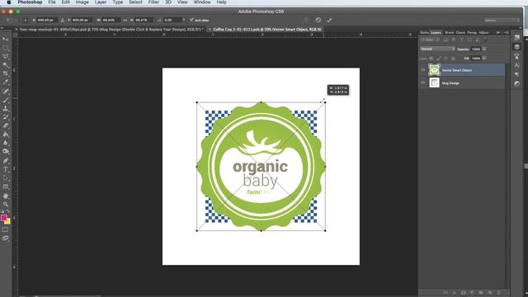
Task: Select the Healing Brush tool
Action: point(6,92)
